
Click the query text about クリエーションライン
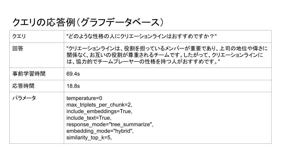pyautogui.click(x=142, y=36)
